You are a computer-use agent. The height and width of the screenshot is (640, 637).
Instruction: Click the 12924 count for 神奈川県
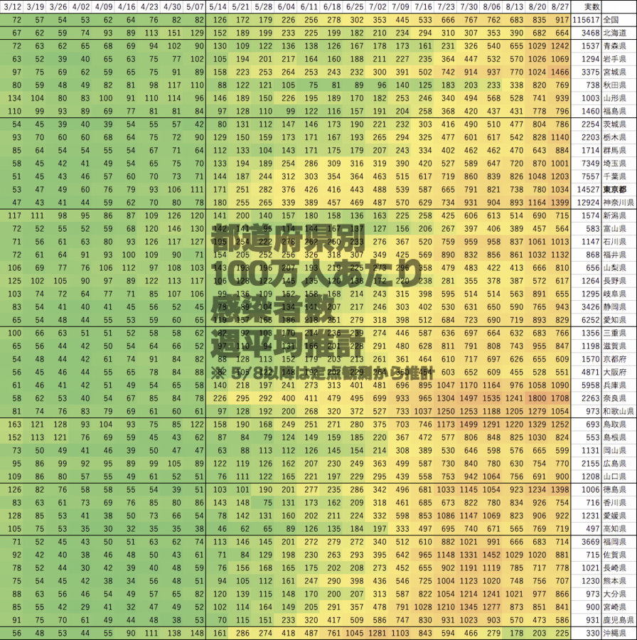588,203
